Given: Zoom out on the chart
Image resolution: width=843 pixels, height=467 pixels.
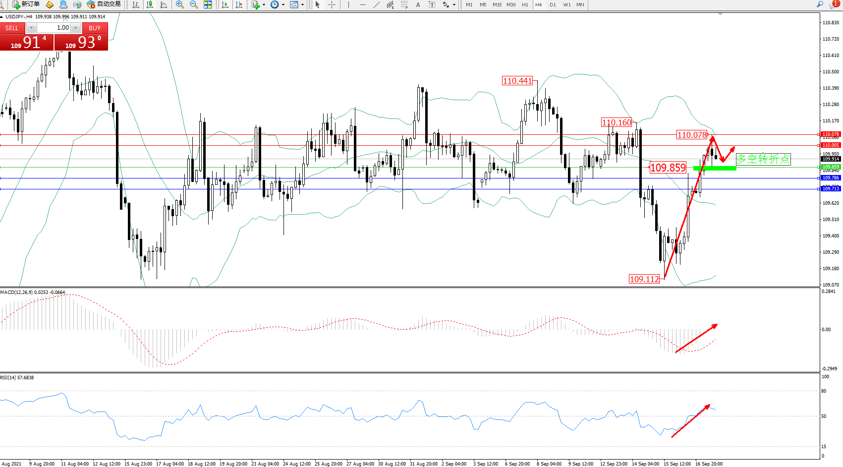Looking at the screenshot, I should pyautogui.click(x=194, y=4).
